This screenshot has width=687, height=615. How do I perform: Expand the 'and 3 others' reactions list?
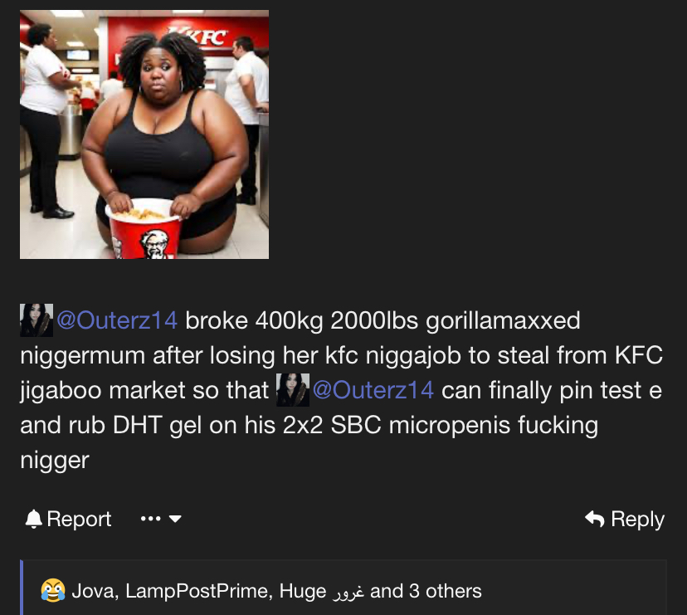tap(426, 591)
